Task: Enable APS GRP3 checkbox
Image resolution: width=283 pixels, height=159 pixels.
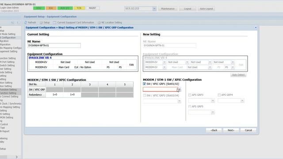Action: point(190,95)
